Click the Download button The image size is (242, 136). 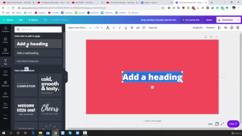(x=226, y=20)
